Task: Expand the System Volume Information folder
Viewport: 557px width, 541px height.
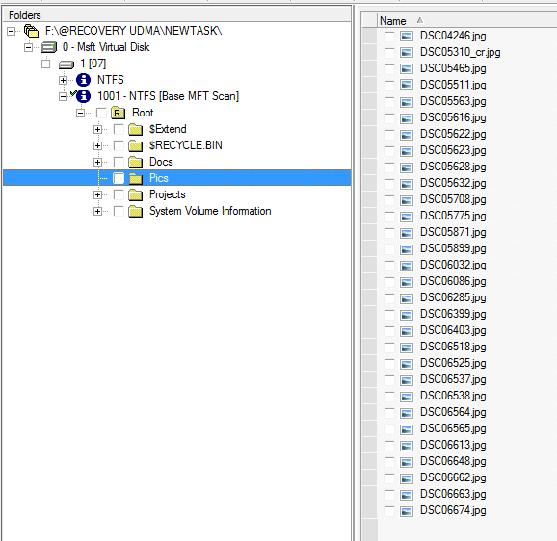Action: (x=97, y=212)
